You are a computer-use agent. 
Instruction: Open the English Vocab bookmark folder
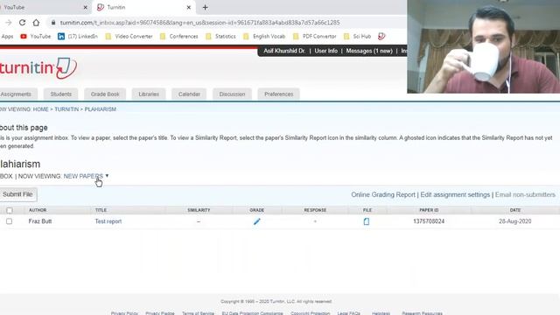coord(264,37)
